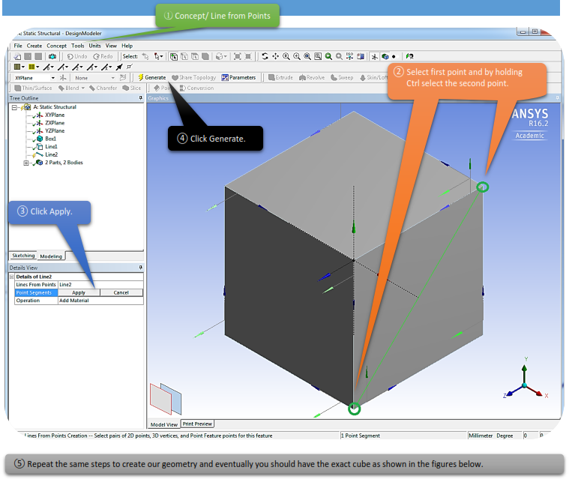
Task: Open the Parameters tool
Action: point(238,77)
